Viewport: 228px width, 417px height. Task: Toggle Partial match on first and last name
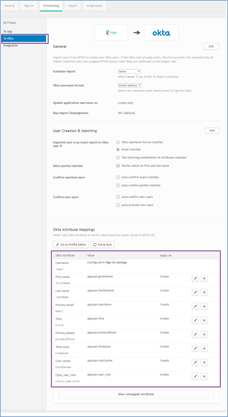pyautogui.click(x=118, y=165)
